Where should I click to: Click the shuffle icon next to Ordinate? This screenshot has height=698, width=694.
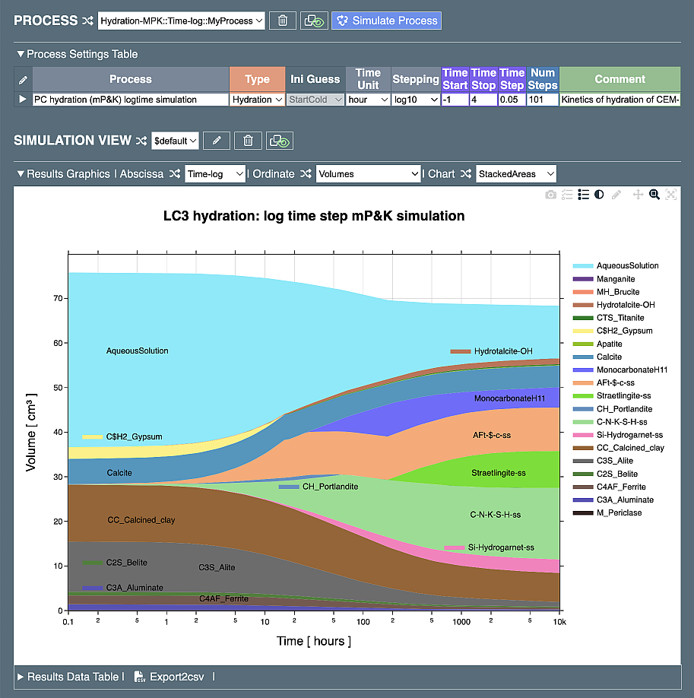pos(306,174)
